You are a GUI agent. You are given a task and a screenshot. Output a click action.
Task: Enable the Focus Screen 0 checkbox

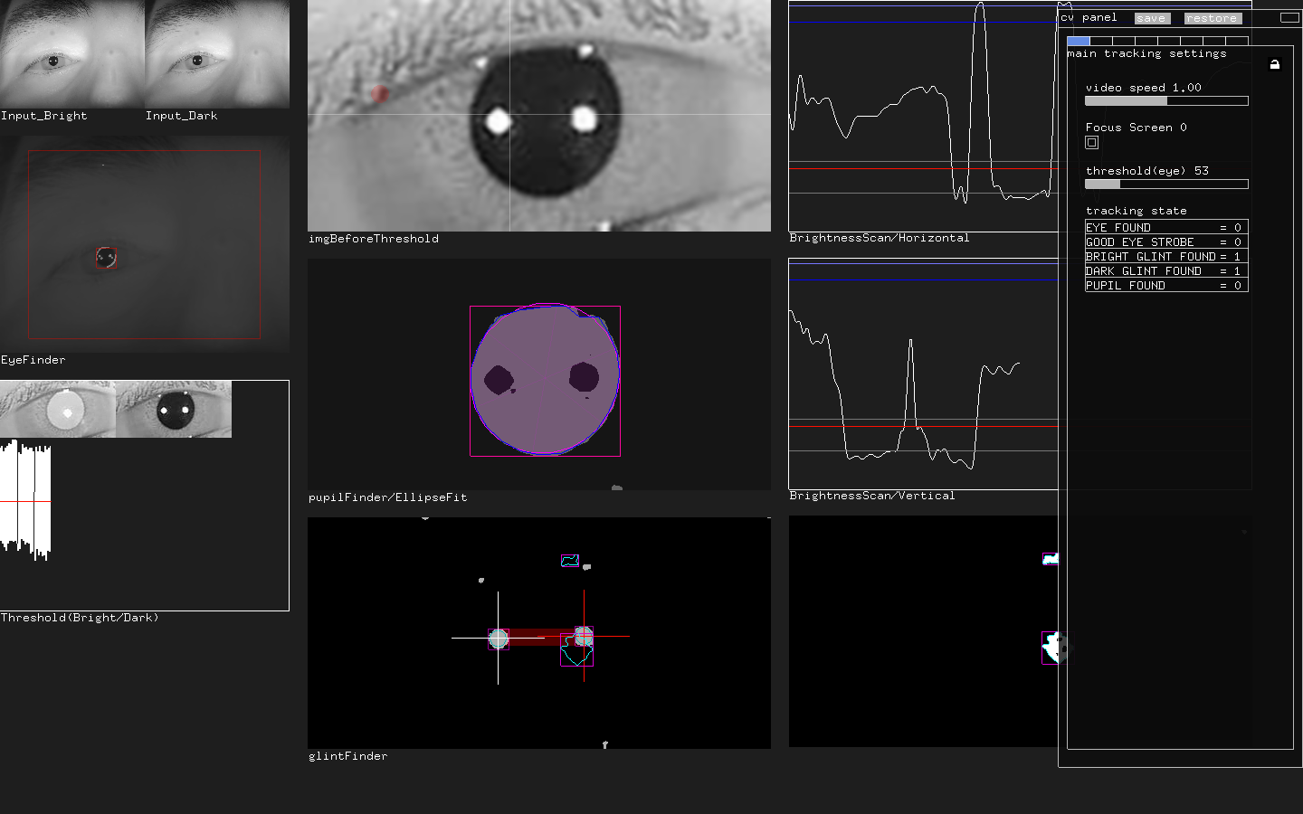click(1091, 142)
